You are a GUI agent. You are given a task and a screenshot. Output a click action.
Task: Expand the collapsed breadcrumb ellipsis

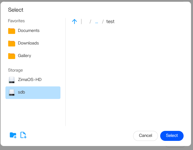pyautogui.click(x=96, y=22)
